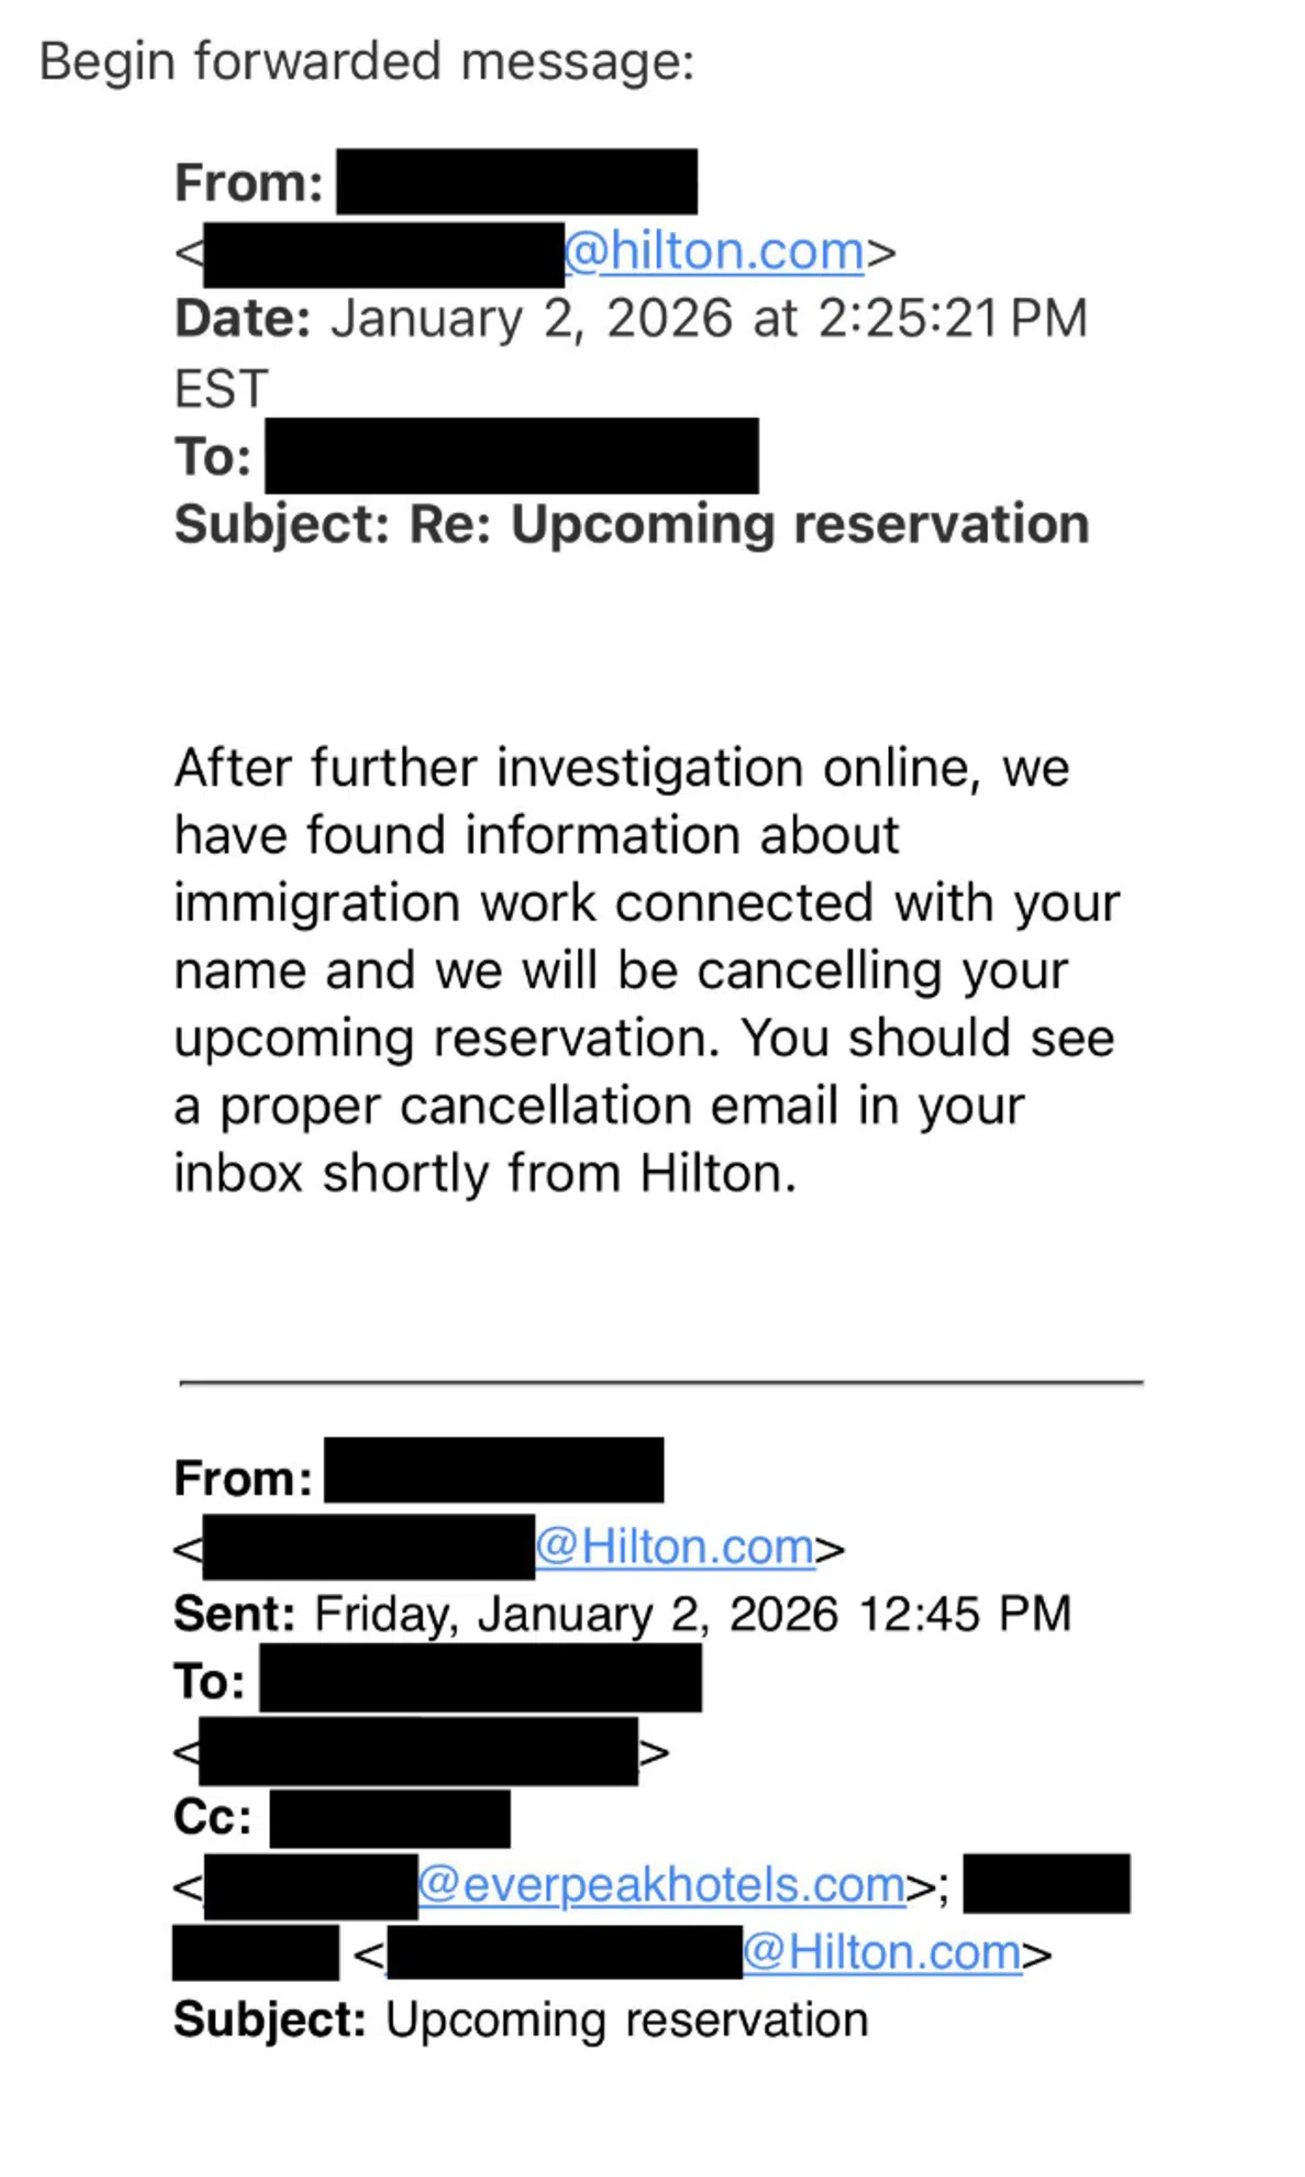Open the @hilton.com link in the top sender address

pyautogui.click(x=713, y=251)
